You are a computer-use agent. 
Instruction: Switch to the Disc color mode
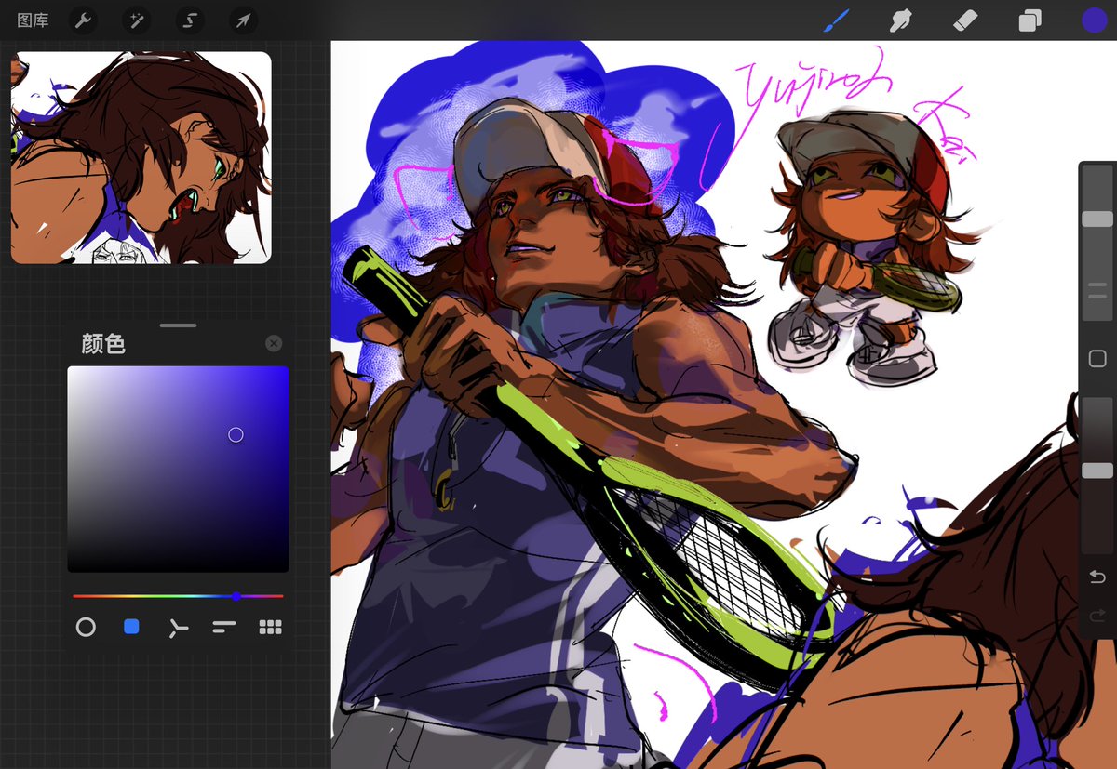coord(86,628)
